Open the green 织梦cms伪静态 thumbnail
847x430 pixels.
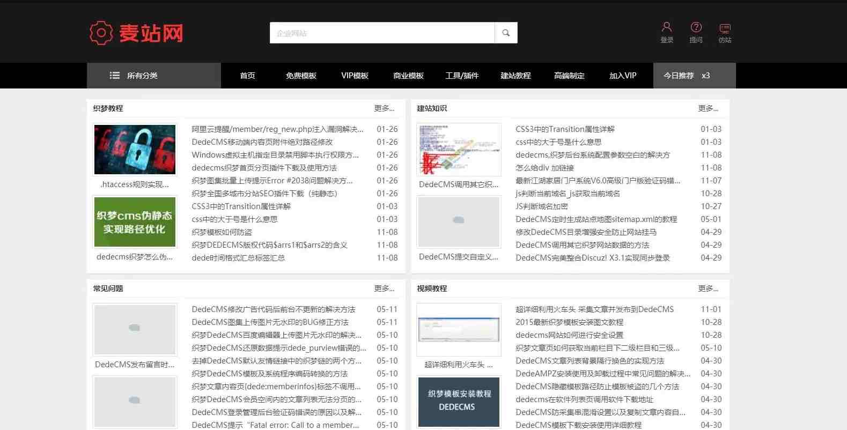point(135,222)
